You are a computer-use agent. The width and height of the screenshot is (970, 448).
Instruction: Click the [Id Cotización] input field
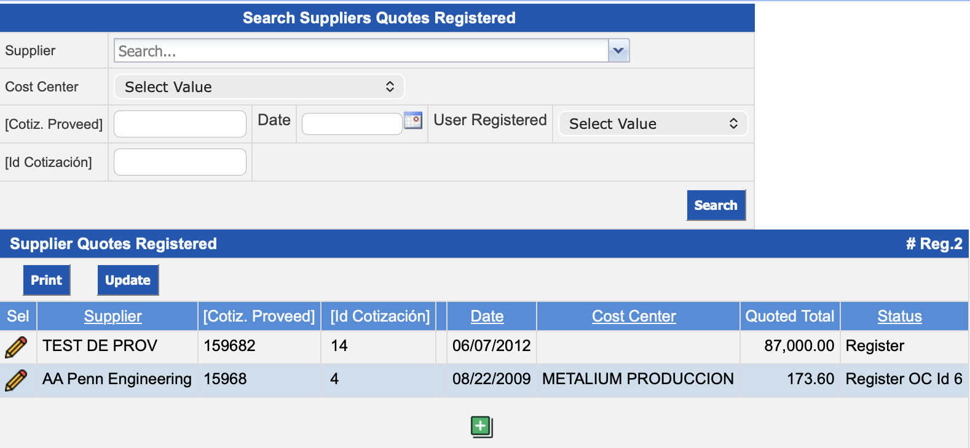tap(180, 162)
